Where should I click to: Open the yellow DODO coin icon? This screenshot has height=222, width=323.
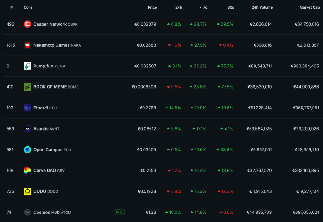[27, 191]
